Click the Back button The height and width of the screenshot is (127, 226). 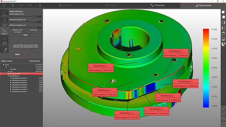pos(18,54)
